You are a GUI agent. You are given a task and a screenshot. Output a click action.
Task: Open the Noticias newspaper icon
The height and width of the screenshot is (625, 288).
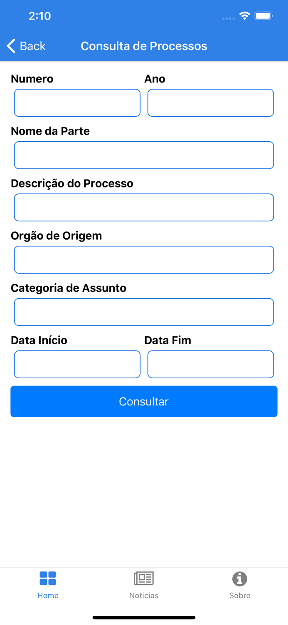coord(144,578)
